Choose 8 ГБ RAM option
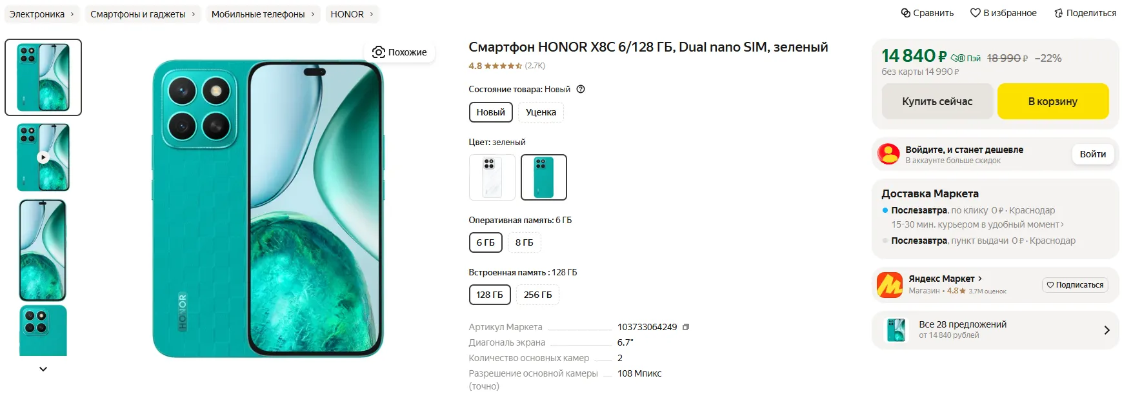Screen dimensions: 1122x394 [524, 242]
